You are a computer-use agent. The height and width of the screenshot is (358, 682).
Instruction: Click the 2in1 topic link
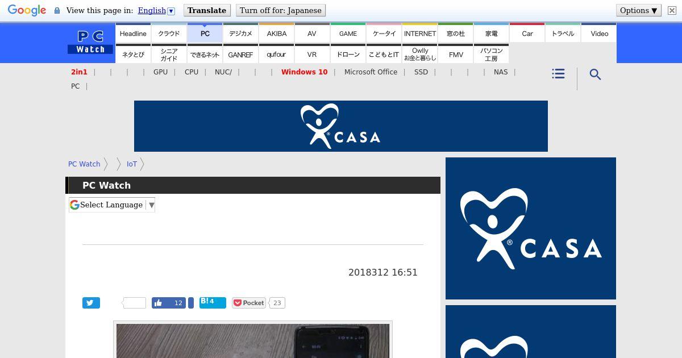pos(79,72)
